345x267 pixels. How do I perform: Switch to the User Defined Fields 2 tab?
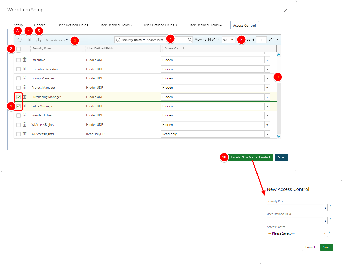pyautogui.click(x=116, y=25)
